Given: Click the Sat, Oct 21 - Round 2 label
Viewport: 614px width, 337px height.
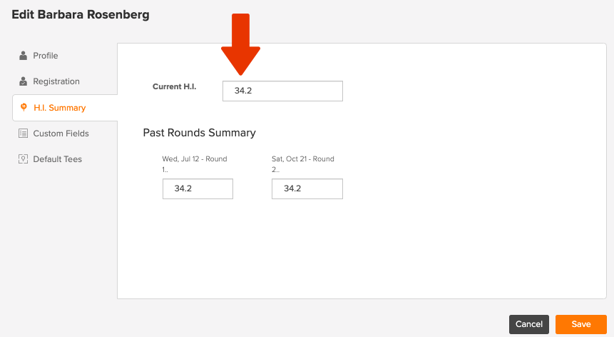Looking at the screenshot, I should point(303,164).
